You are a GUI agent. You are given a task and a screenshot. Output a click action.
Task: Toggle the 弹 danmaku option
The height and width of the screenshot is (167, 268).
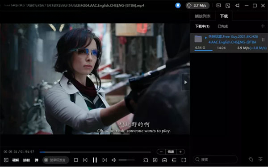coord(37,160)
